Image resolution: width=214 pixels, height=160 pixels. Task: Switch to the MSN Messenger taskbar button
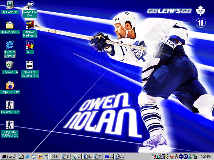(55, 157)
